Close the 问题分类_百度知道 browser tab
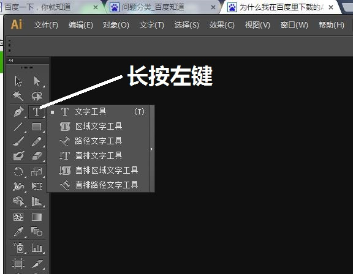 tap(213, 7)
